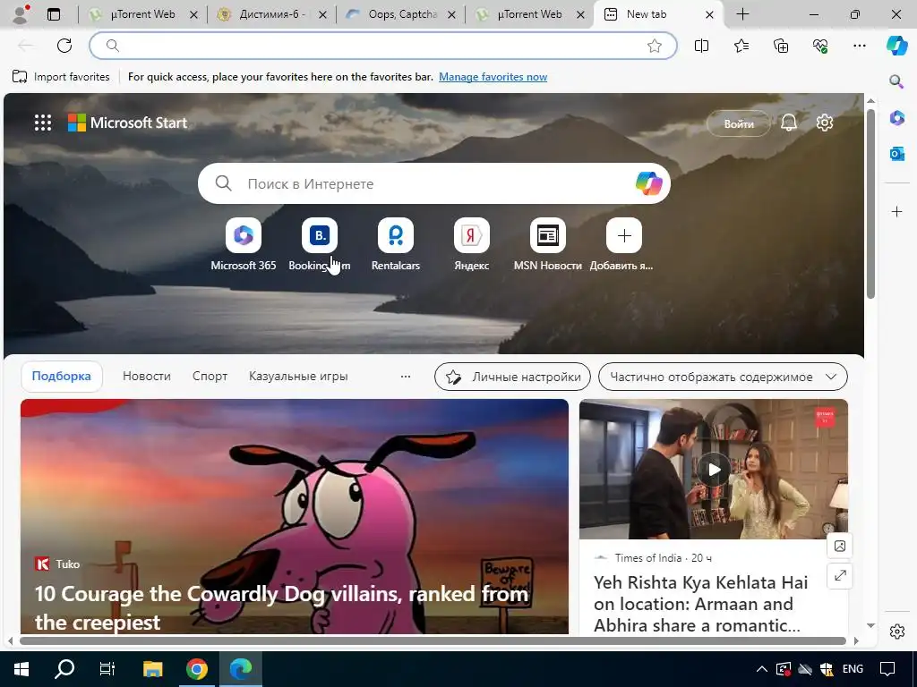Screen dimensions: 917x687
Task: Open File Explorer from the taskbar
Action: click(x=152, y=669)
